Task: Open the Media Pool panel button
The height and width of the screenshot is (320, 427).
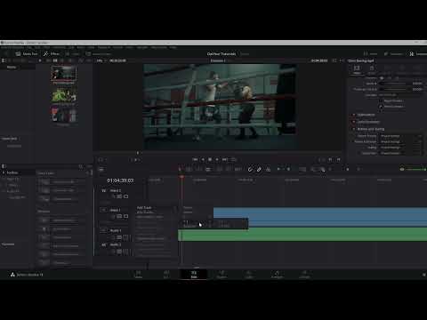Action: pyautogui.click(x=27, y=53)
